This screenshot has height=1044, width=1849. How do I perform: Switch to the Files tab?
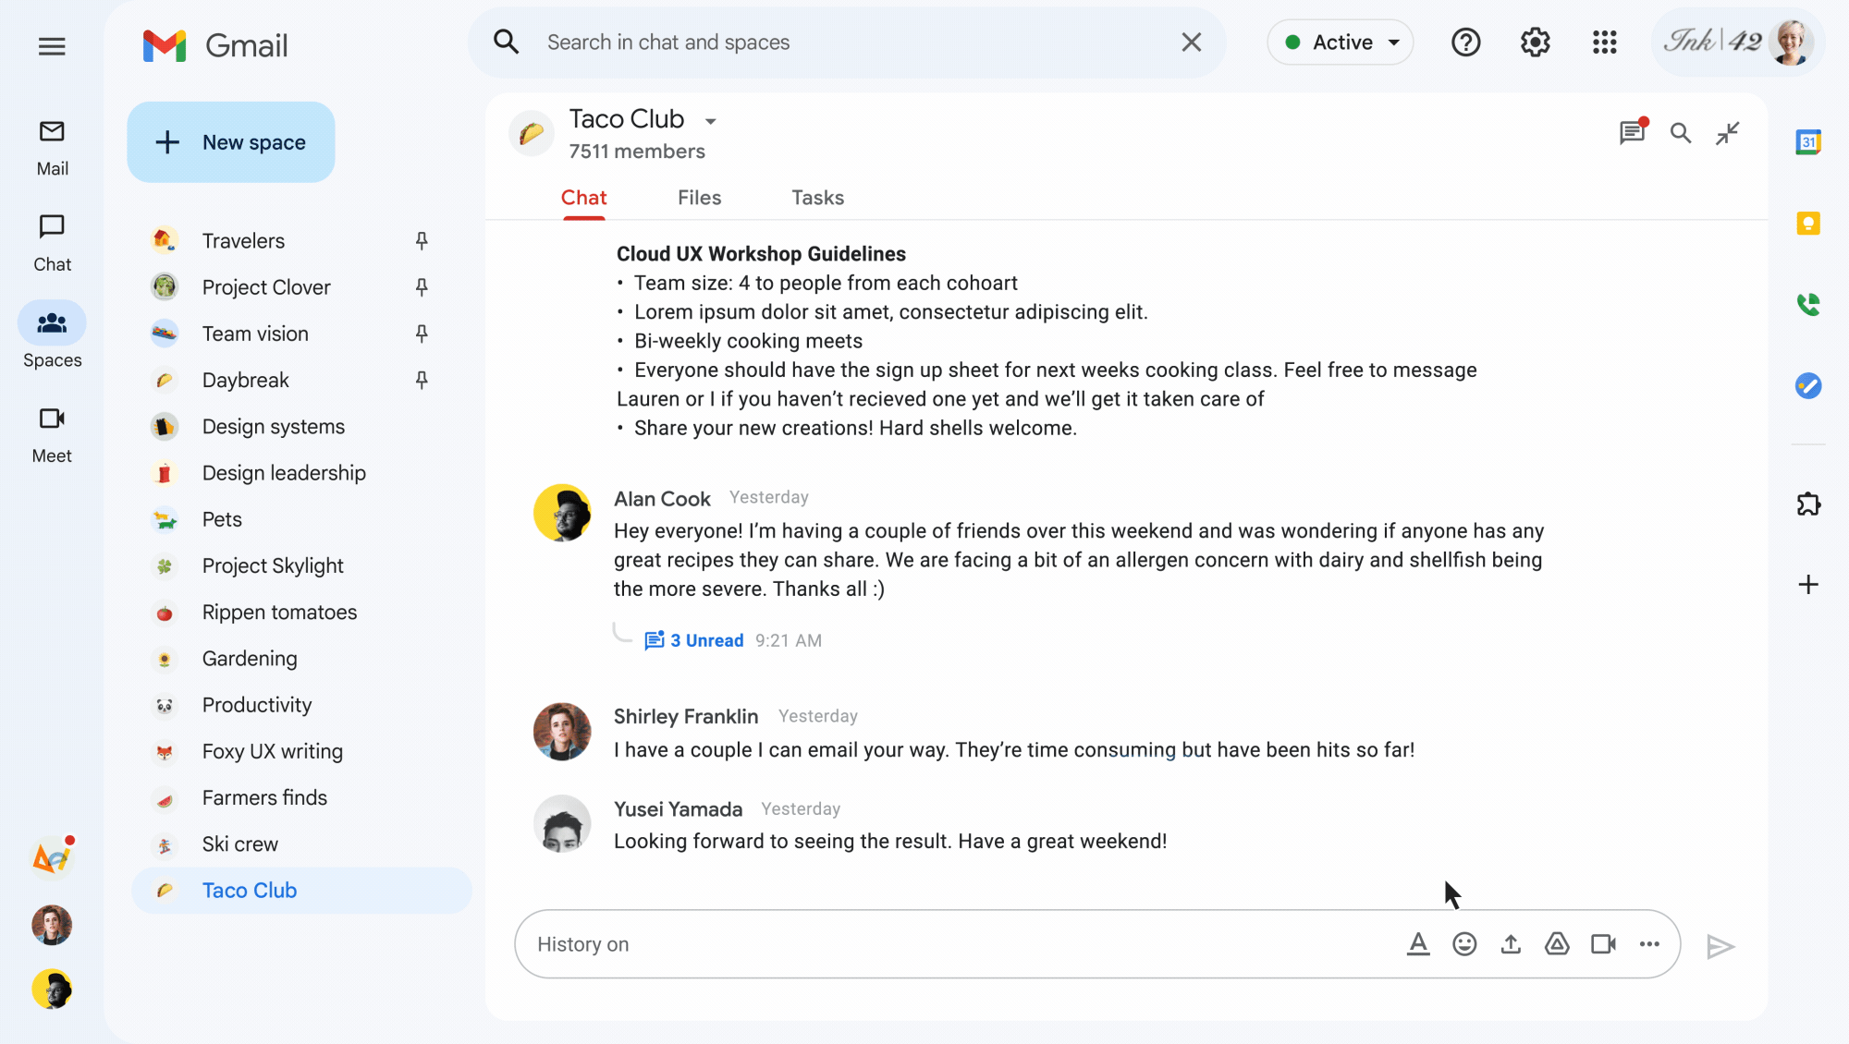[x=700, y=198]
